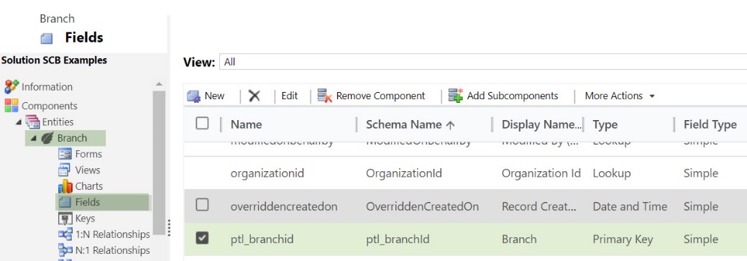
Task: Sort by the Type column header
Action: [x=605, y=125]
